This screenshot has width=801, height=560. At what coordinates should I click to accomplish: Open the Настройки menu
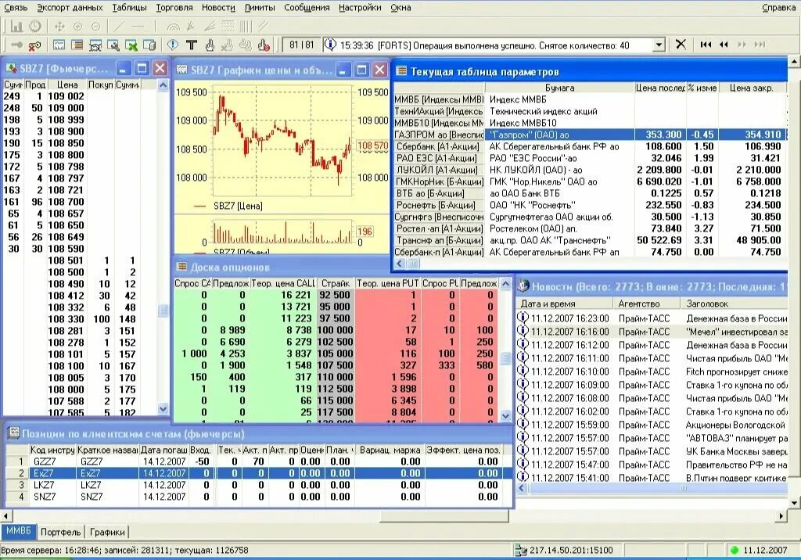pos(360,8)
